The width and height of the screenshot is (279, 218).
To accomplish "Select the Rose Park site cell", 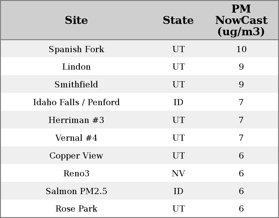I will (76, 209).
